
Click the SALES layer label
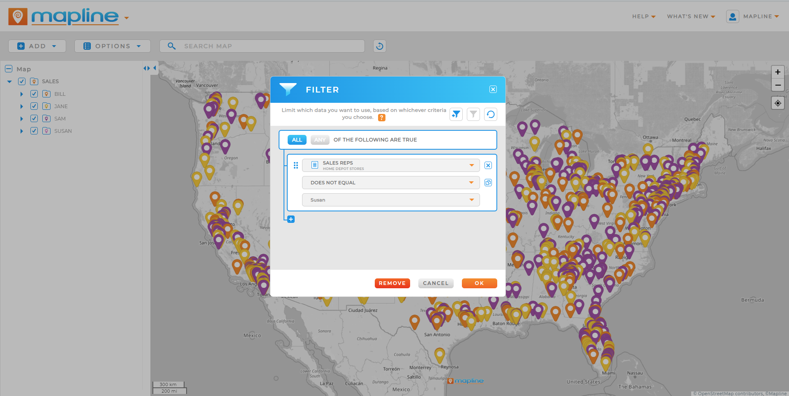tap(50, 81)
